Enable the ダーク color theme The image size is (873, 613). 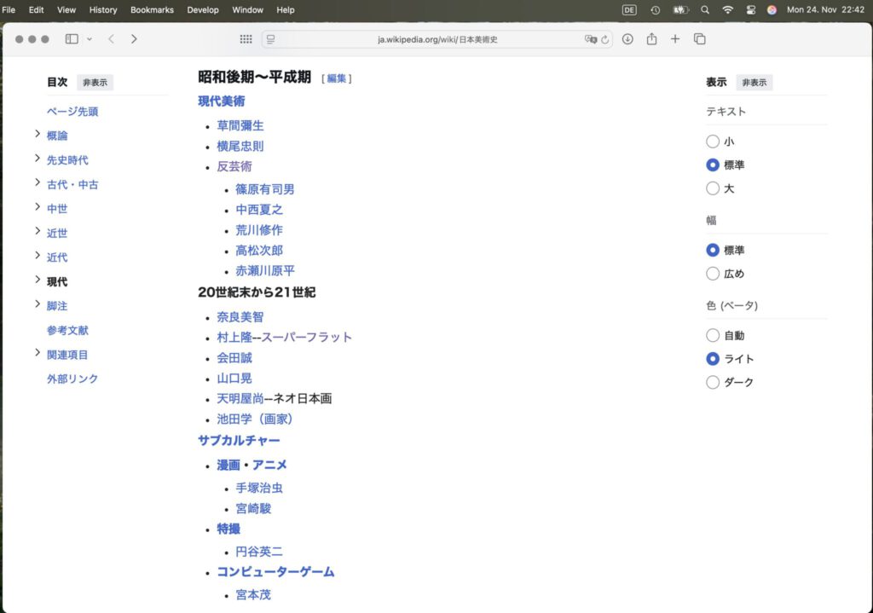pyautogui.click(x=713, y=382)
